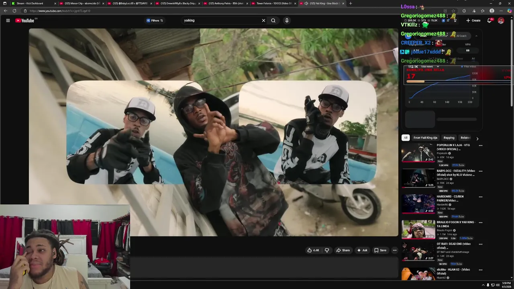Toggle audio icon on Yaii King tab
Viewport: 514px width, 289px height.
(306, 3)
